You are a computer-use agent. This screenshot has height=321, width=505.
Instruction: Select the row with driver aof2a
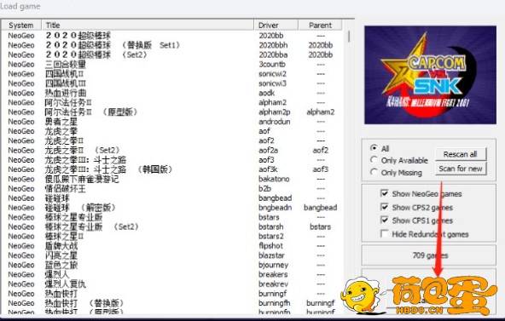[172, 151]
